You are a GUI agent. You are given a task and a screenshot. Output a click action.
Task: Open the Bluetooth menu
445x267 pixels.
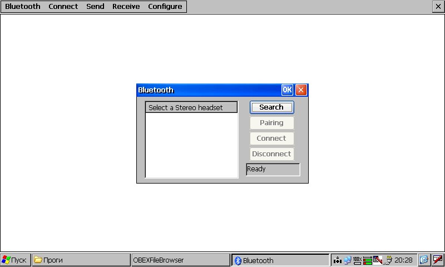23,6
